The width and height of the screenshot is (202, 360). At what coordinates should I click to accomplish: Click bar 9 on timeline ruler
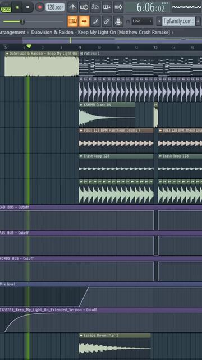pos(80,48)
